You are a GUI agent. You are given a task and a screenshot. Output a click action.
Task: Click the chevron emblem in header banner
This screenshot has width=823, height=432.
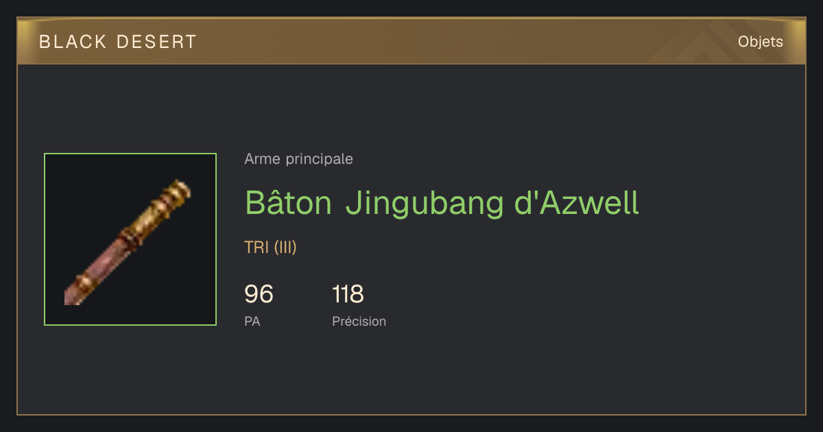pyautogui.click(x=693, y=43)
